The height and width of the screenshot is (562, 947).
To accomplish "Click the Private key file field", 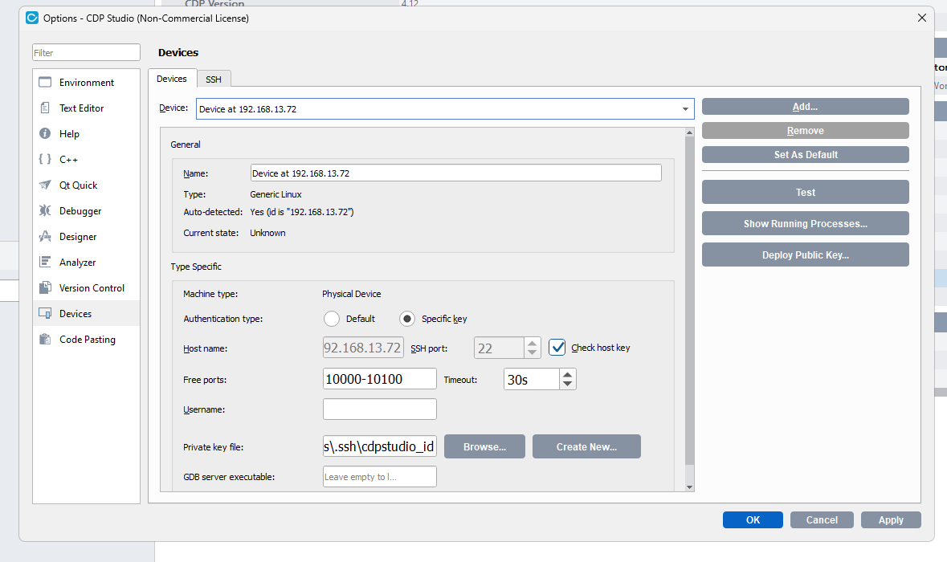I will 379,446.
